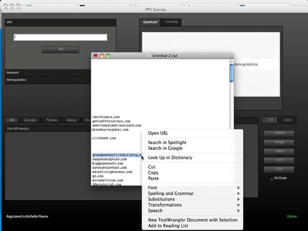Viewport: 308px width, 231px height.
Task: Expand the Keyword section
Action: (48, 73)
